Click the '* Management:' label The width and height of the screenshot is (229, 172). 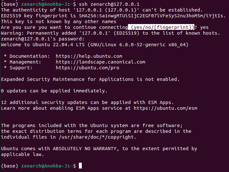22,62
